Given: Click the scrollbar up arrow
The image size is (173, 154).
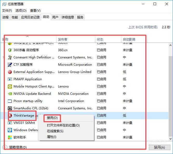Looking at the screenshot, I should pos(170,45).
